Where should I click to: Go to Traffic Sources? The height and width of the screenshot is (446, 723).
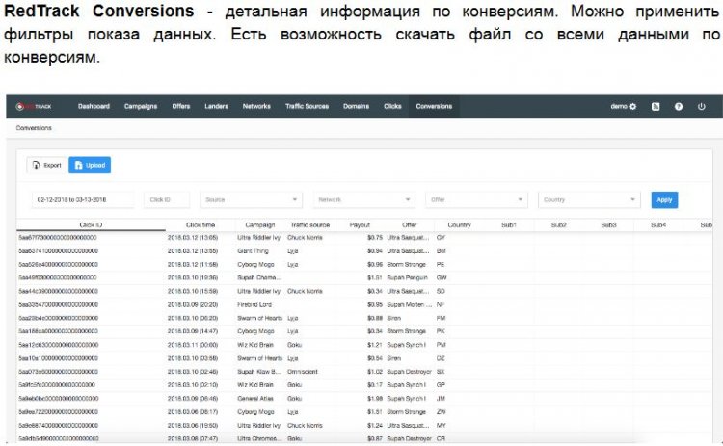308,106
